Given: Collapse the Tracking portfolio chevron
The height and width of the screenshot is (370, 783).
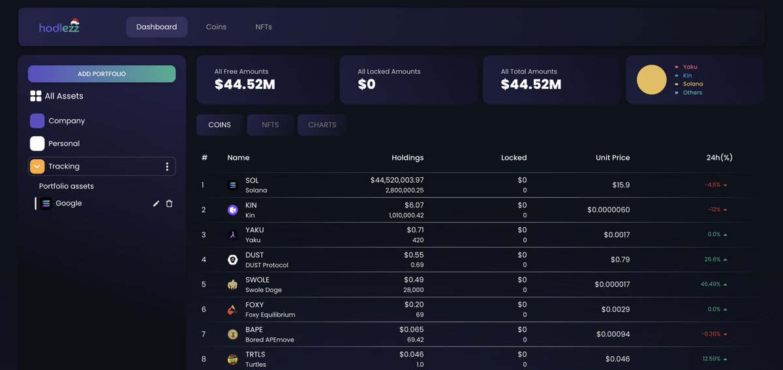Looking at the screenshot, I should tap(37, 166).
